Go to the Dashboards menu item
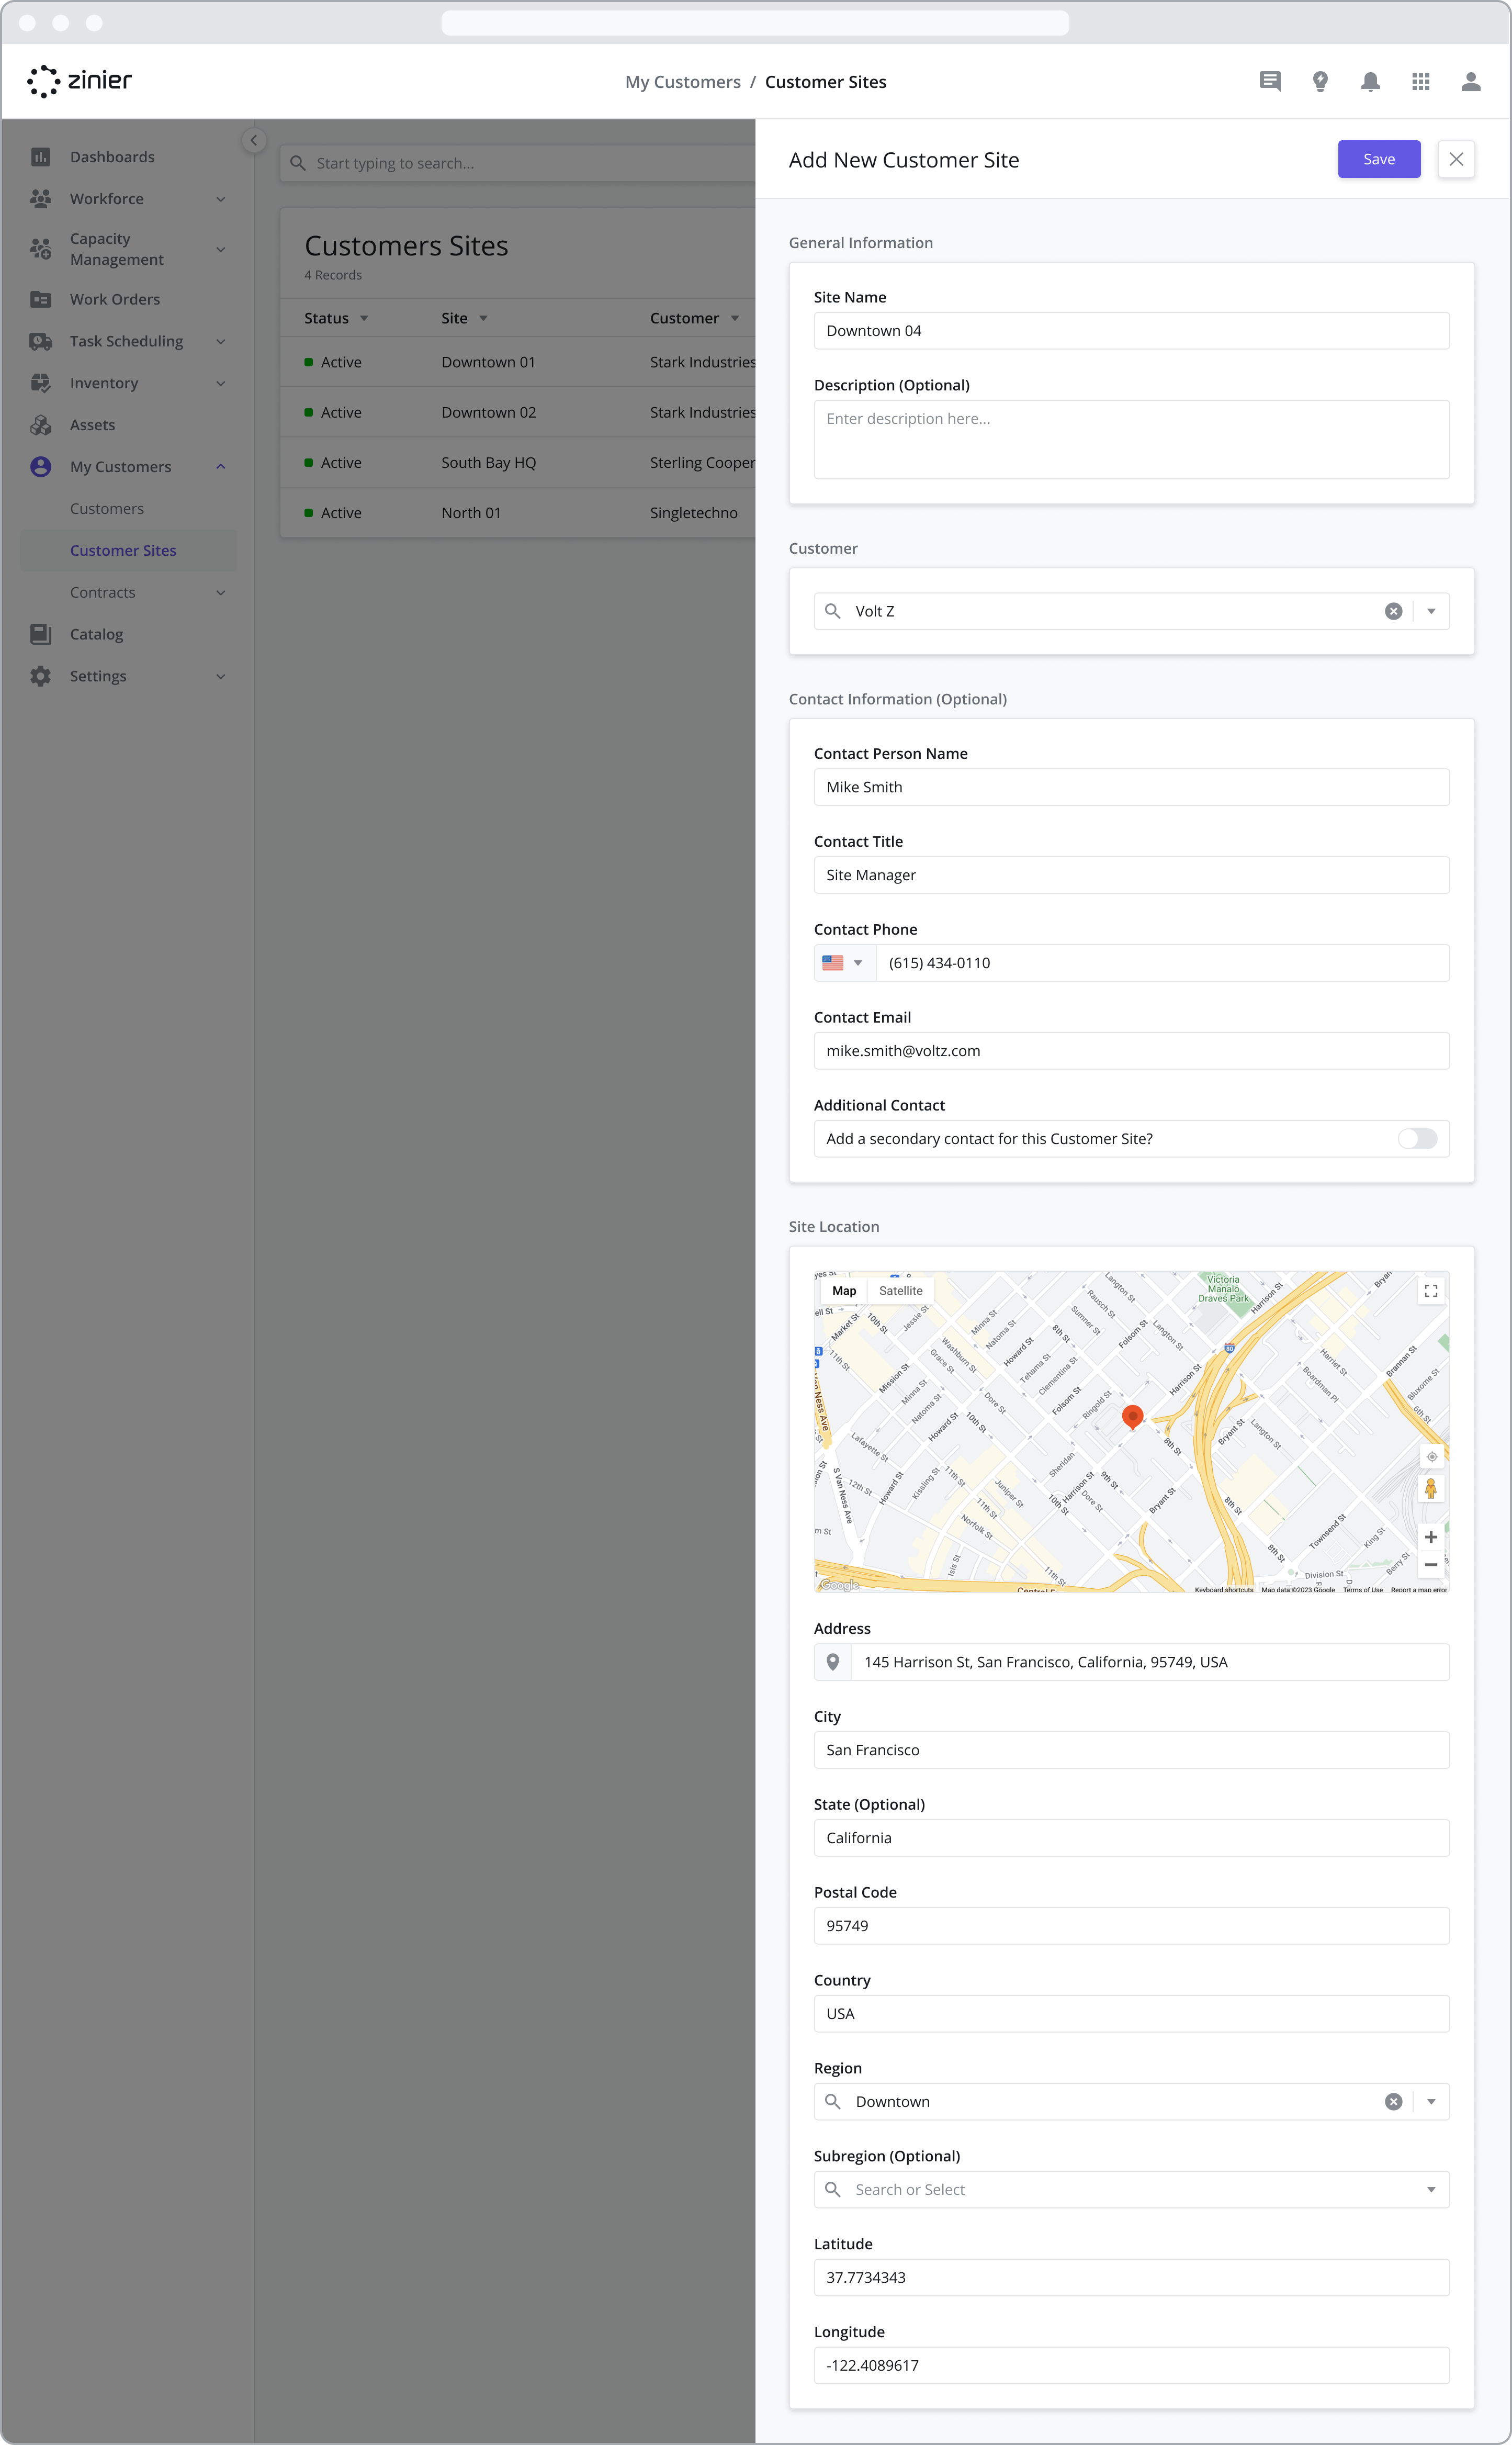Screen dimensions: 1512x2445 point(112,157)
